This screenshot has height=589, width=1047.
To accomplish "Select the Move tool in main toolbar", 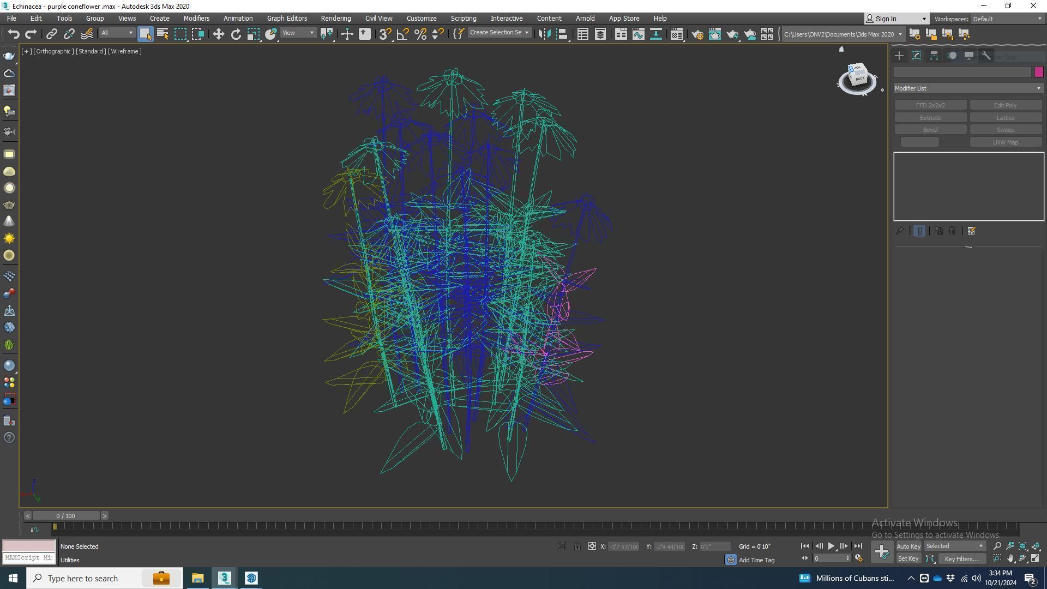I will coord(218,34).
